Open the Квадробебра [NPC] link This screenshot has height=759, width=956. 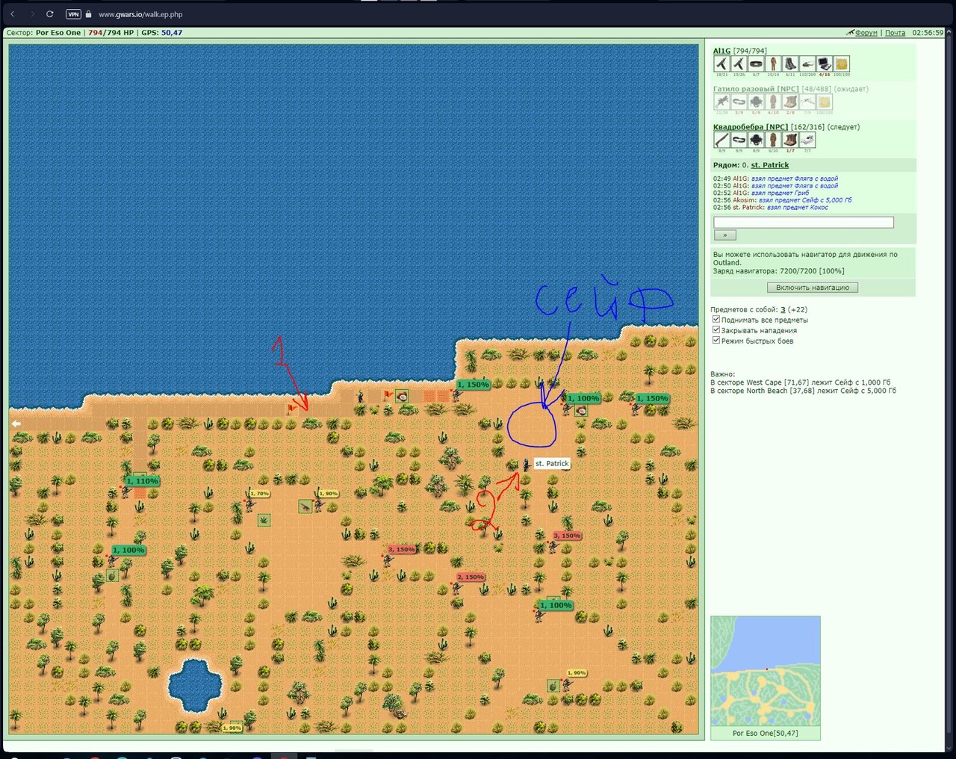click(751, 127)
